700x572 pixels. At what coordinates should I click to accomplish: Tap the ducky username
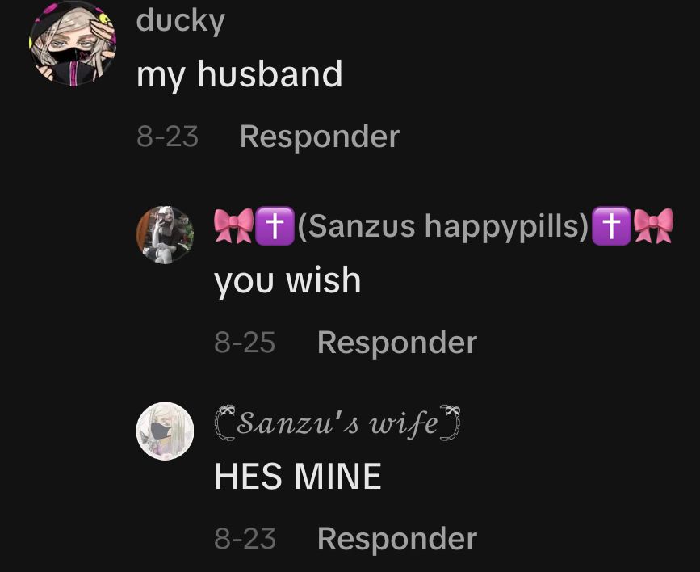point(180,22)
